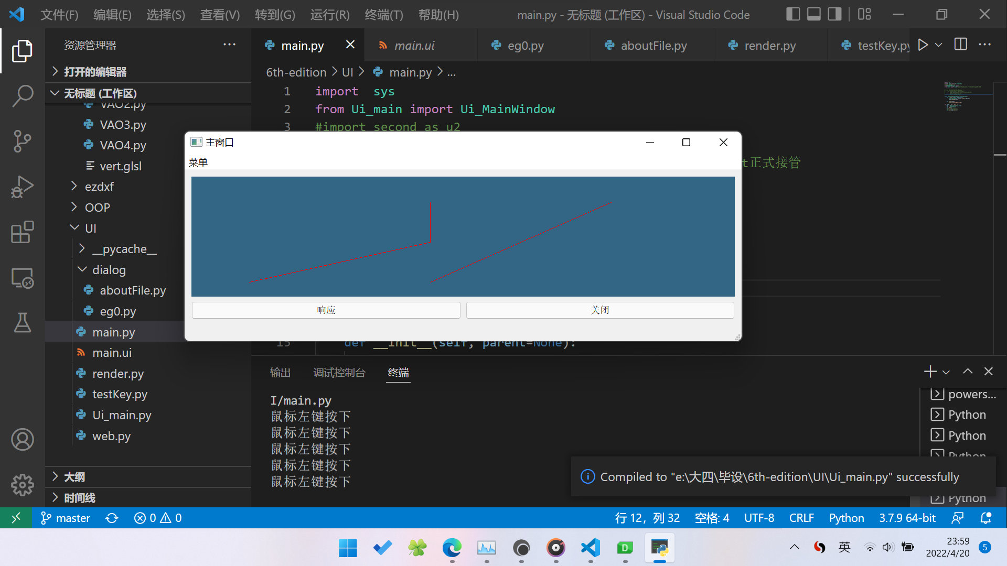Open the 终端(T) menu
The width and height of the screenshot is (1007, 566).
[x=383, y=15]
